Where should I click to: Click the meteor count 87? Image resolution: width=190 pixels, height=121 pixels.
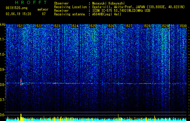(x=44, y=14)
